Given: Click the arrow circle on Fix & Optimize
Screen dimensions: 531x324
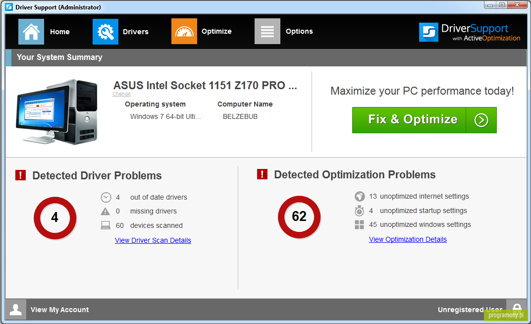Looking at the screenshot, I should coord(481,120).
